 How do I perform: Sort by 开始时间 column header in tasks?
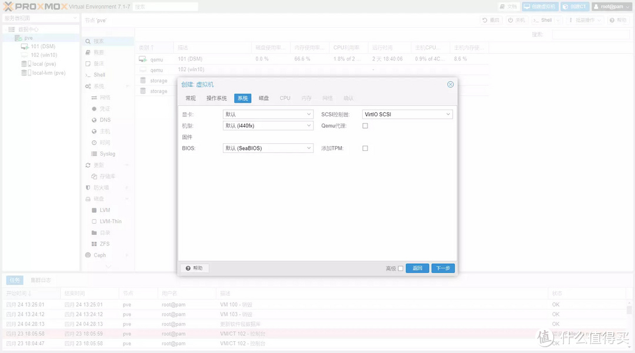(x=32, y=293)
